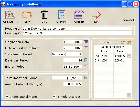Toggle the Simple Interest checkbox
The image size is (140, 107).
pyautogui.click(x=54, y=97)
